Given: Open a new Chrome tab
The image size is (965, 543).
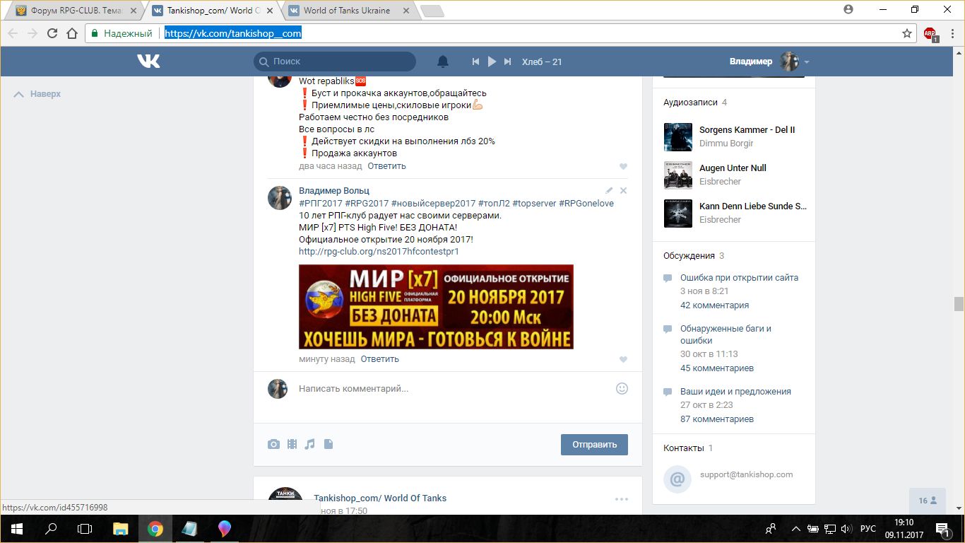Looking at the screenshot, I should click(431, 11).
